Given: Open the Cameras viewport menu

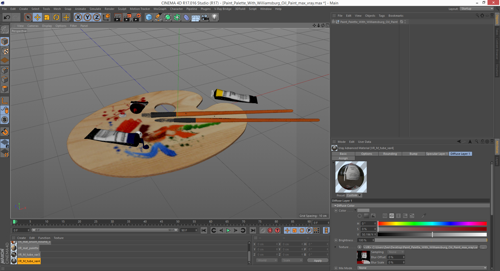Looking at the screenshot, I should tap(33, 26).
